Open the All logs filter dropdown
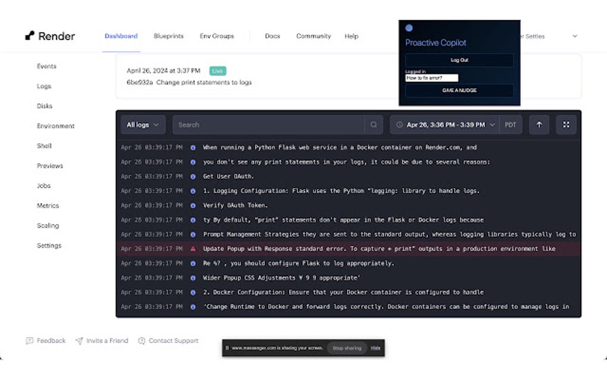 pyautogui.click(x=142, y=124)
